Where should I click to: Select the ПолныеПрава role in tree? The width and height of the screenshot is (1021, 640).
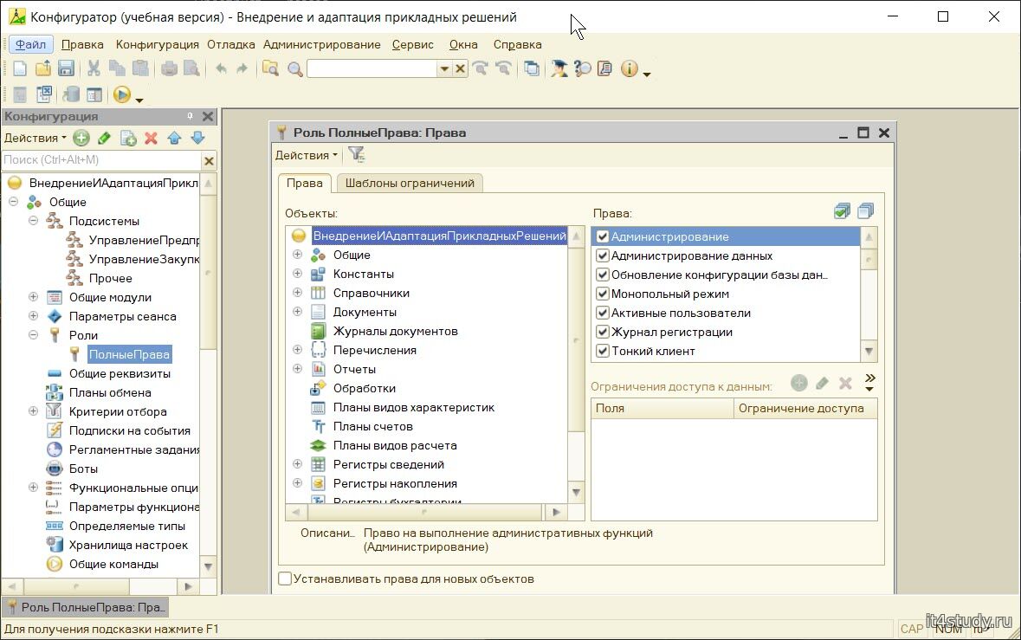[x=129, y=354]
